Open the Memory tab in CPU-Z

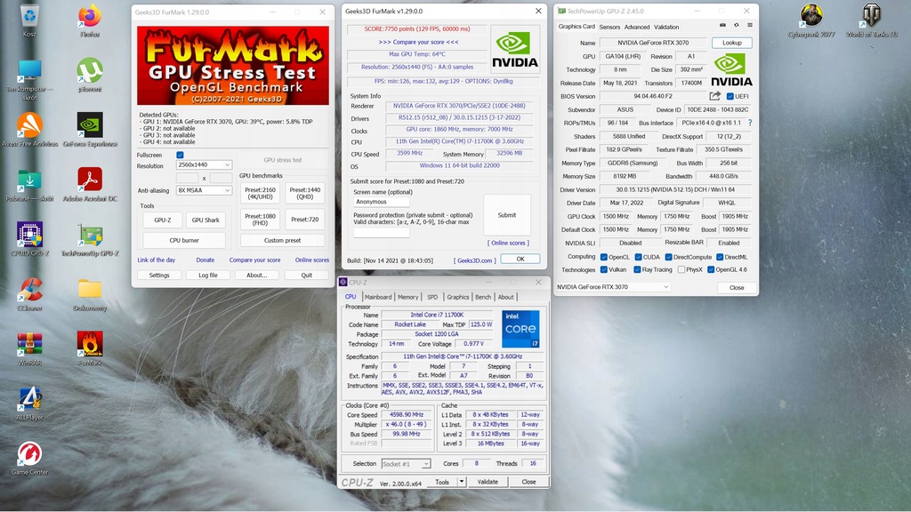coord(407,297)
